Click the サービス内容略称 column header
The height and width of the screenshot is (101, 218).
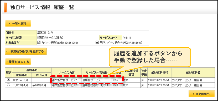[97, 72]
